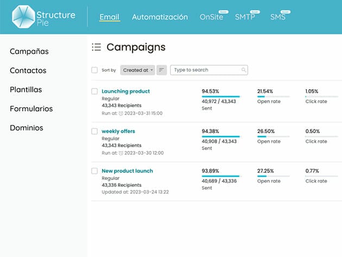This screenshot has height=257, width=342.
Task: Tick the select-all campaigns checkbox
Action: [95, 70]
